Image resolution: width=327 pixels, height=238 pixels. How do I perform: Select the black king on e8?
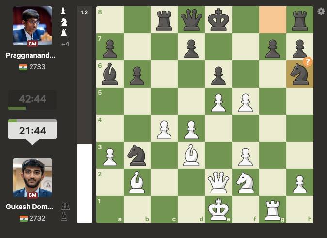tap(218, 20)
